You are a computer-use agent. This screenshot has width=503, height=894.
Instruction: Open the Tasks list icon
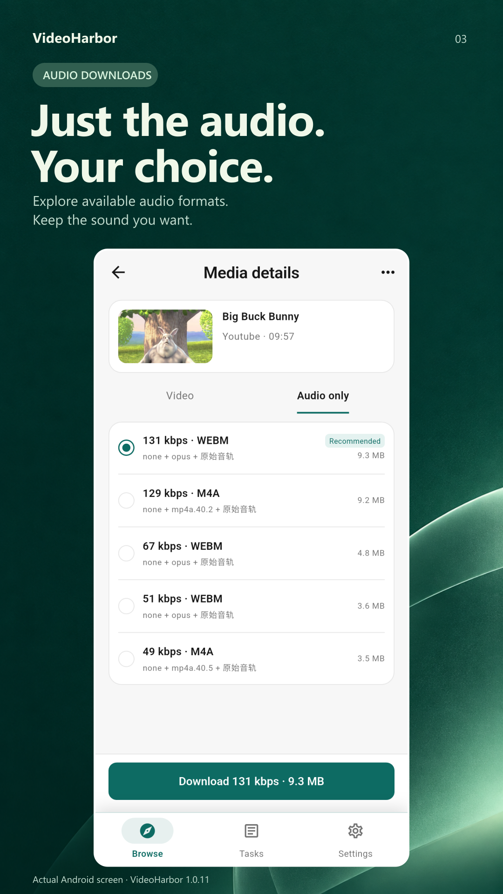click(251, 831)
